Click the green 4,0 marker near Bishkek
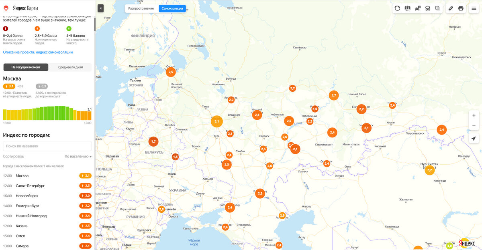The width and height of the screenshot is (482, 250). [449, 246]
